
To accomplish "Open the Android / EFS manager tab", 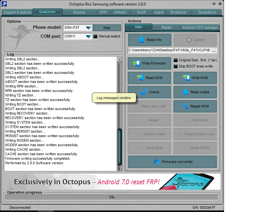I will (x=200, y=27).
